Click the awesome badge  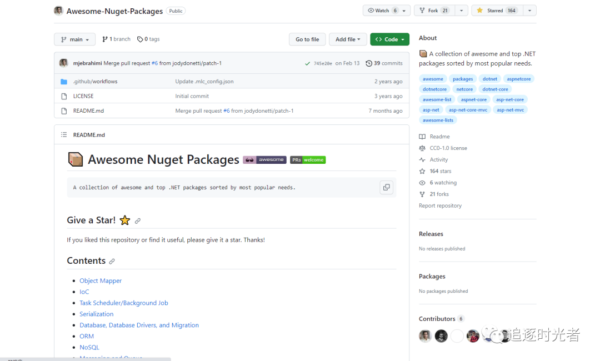pyautogui.click(x=264, y=160)
